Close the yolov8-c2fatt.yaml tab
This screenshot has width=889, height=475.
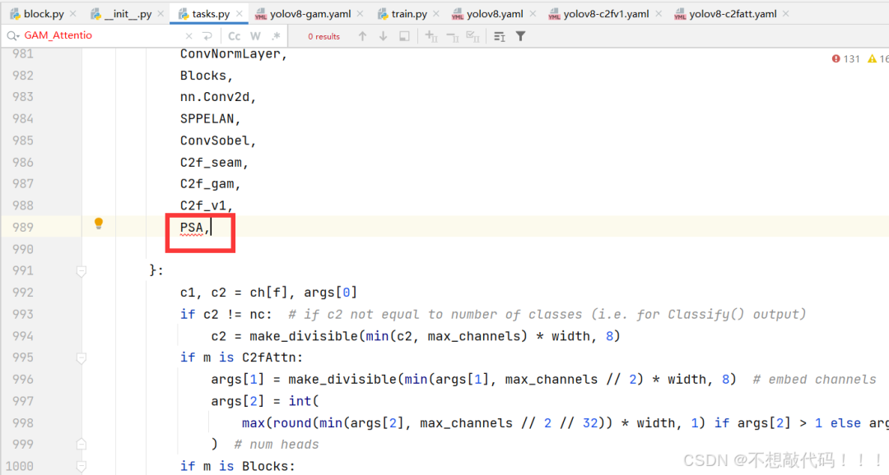(x=786, y=14)
